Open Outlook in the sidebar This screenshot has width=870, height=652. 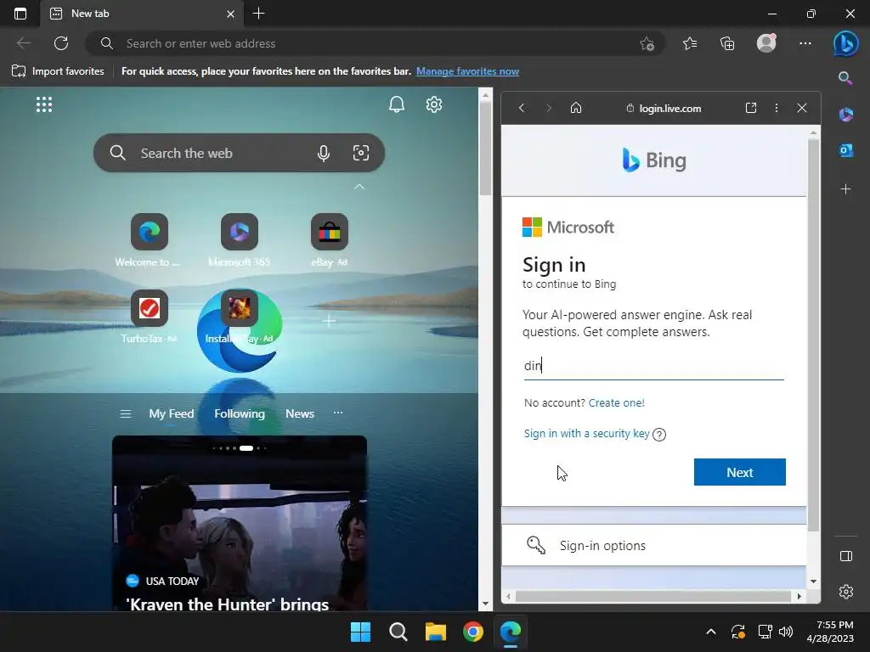click(845, 150)
